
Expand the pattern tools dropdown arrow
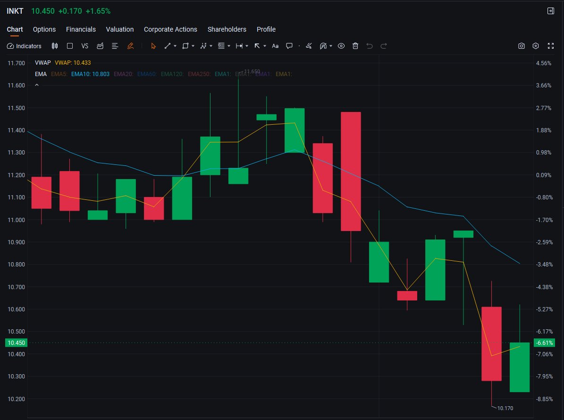click(x=211, y=46)
